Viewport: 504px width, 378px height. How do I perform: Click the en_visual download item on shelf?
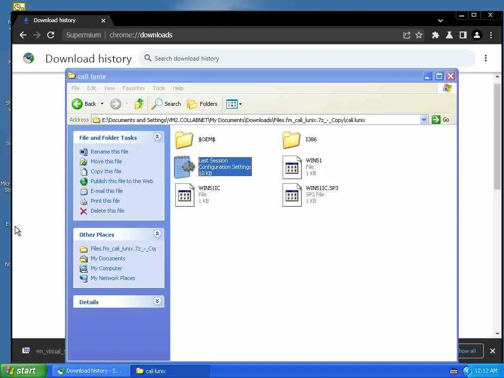43,351
